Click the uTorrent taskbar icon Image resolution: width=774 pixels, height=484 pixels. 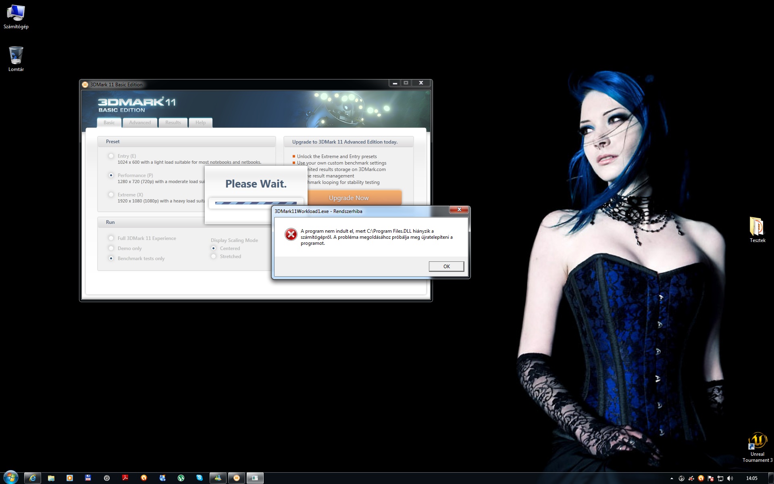pyautogui.click(x=181, y=478)
